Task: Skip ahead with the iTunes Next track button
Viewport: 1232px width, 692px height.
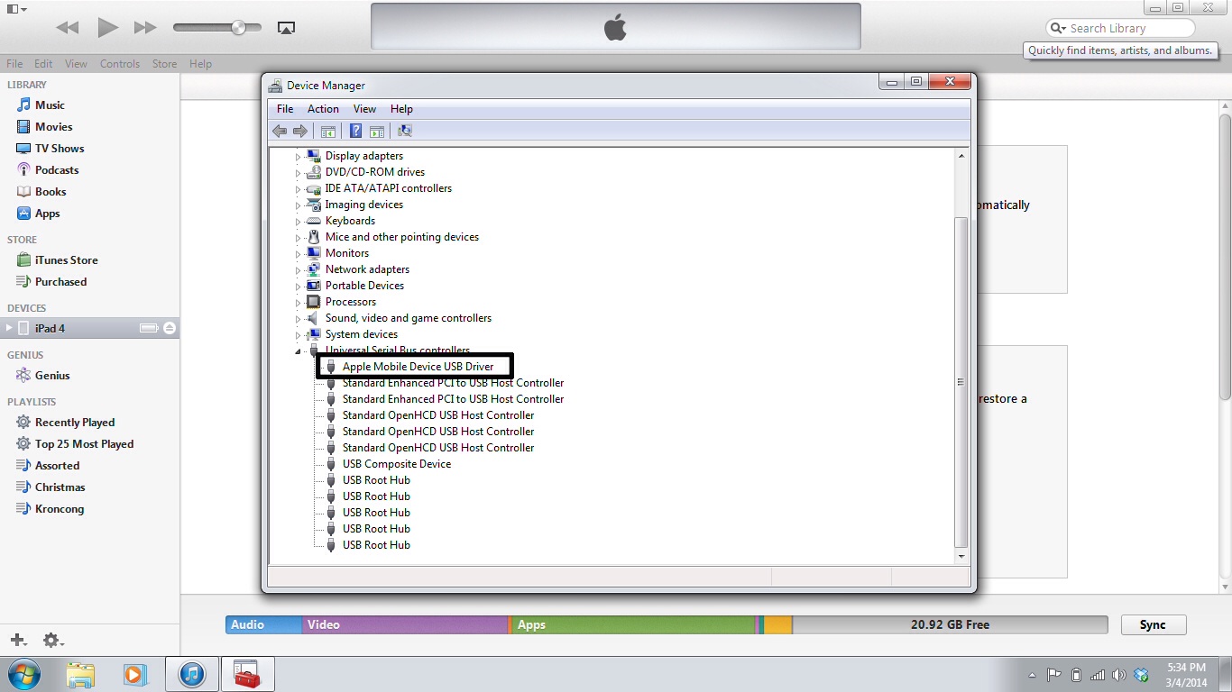Action: (145, 28)
